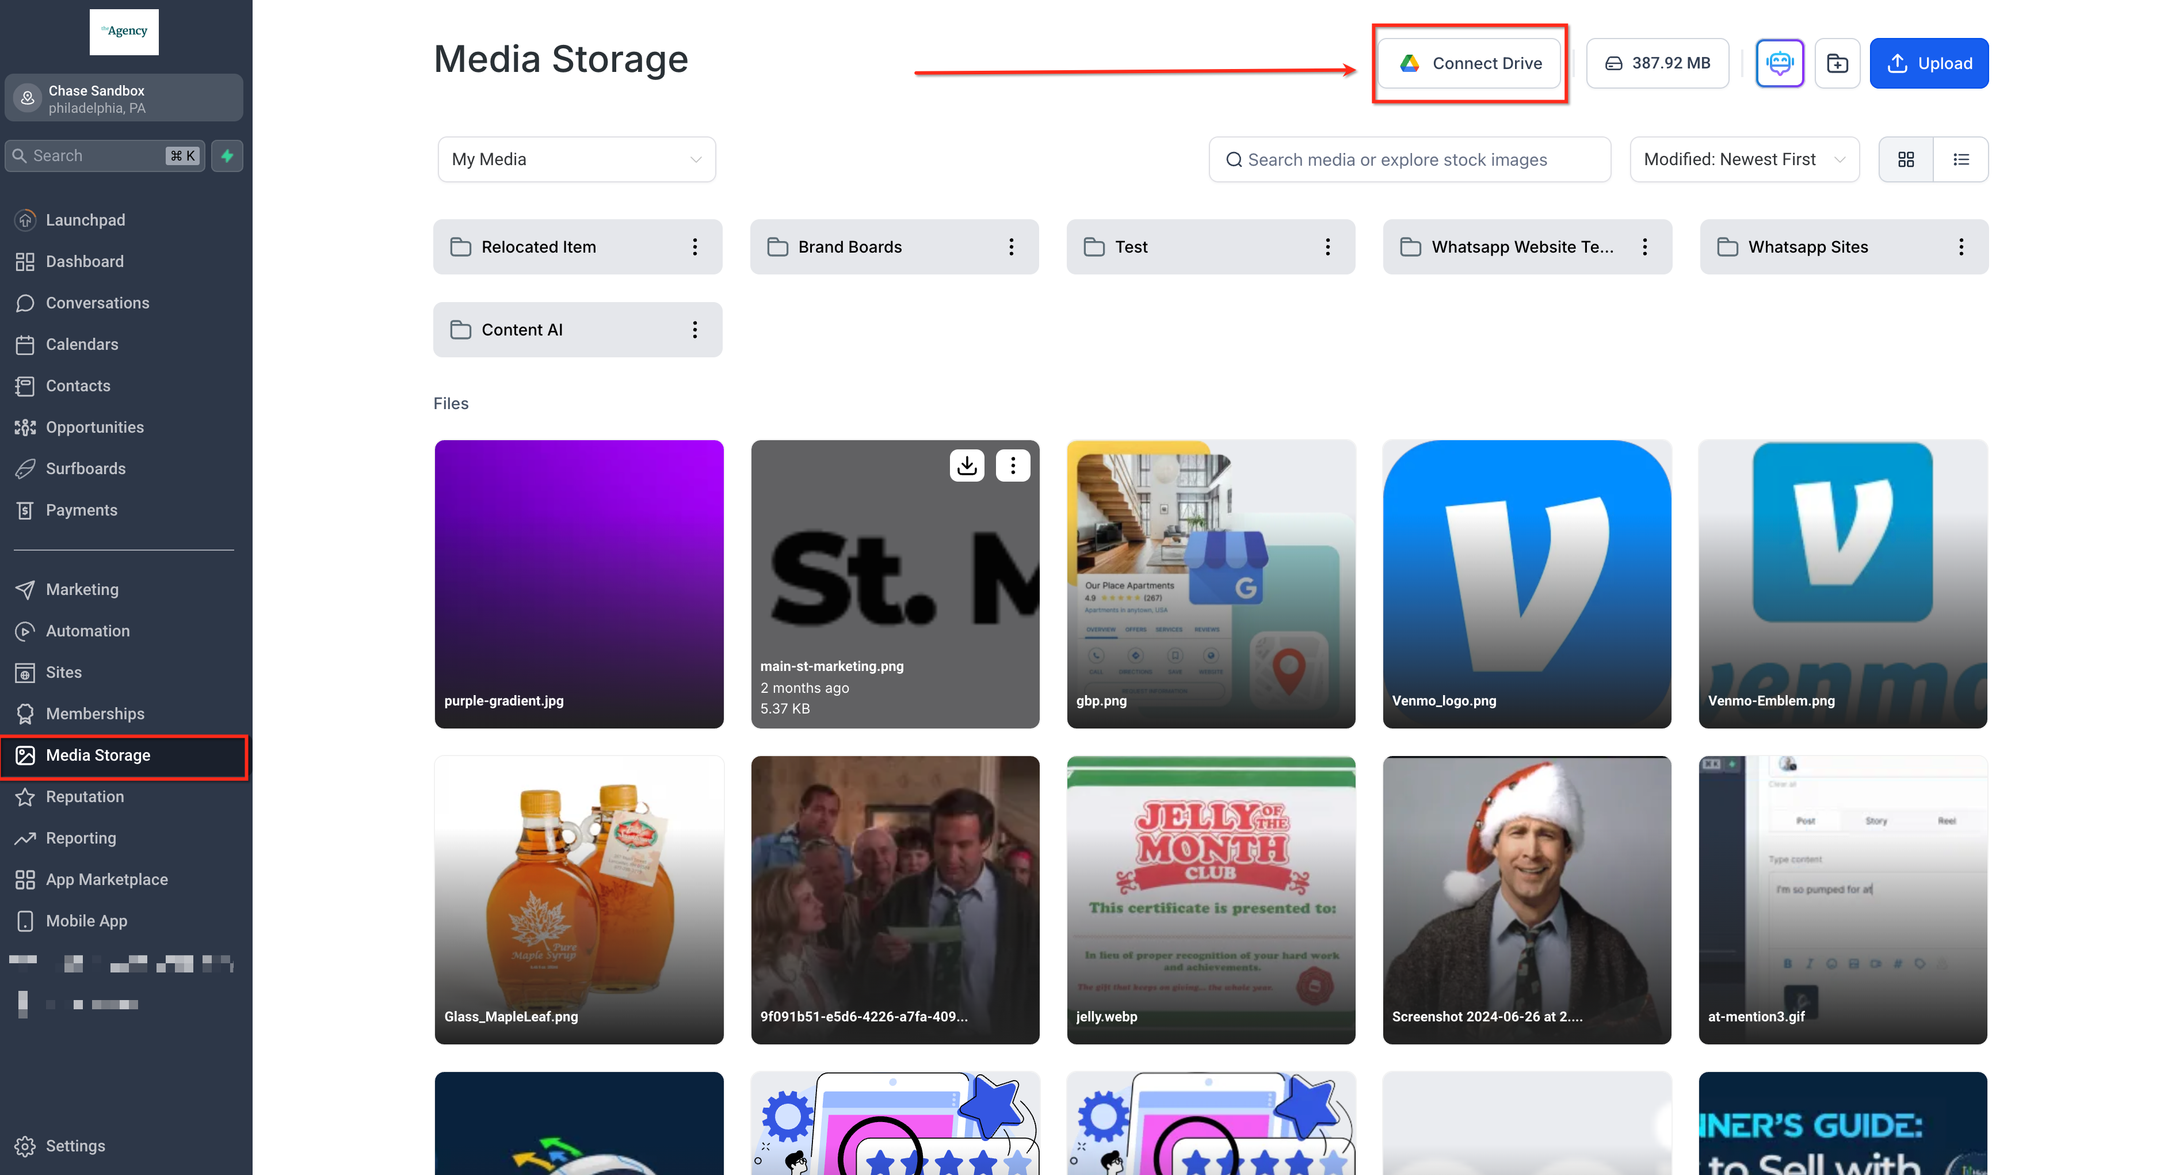The height and width of the screenshot is (1175, 2160).
Task: Open options menu for Content AI folder
Action: pyautogui.click(x=694, y=330)
